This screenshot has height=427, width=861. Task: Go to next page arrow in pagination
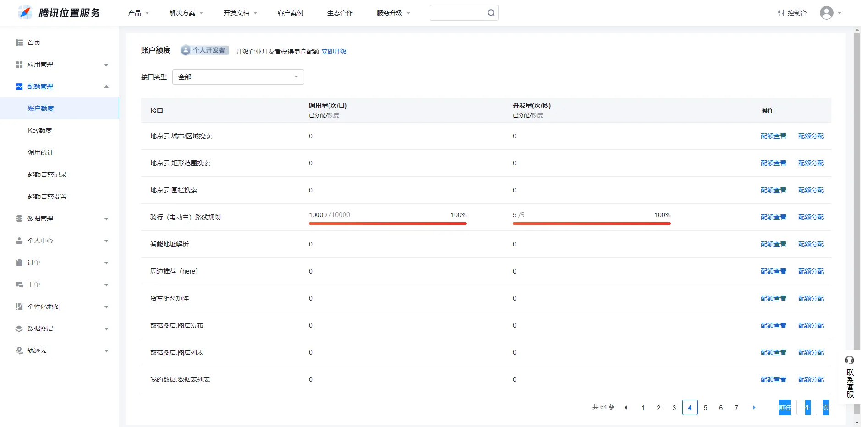point(754,407)
